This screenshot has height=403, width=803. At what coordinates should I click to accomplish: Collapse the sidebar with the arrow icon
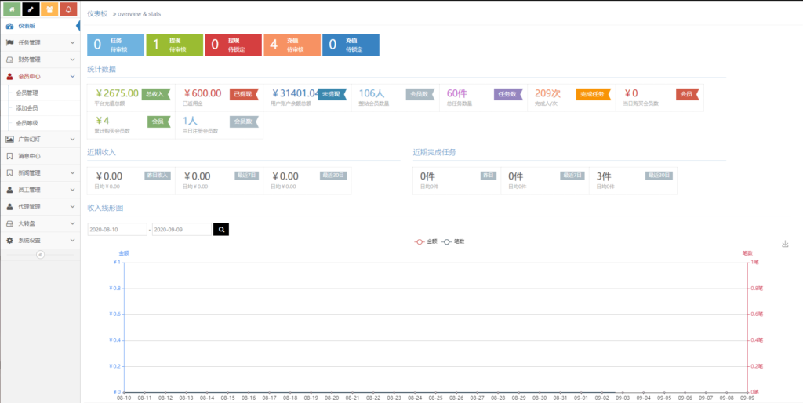click(x=40, y=255)
